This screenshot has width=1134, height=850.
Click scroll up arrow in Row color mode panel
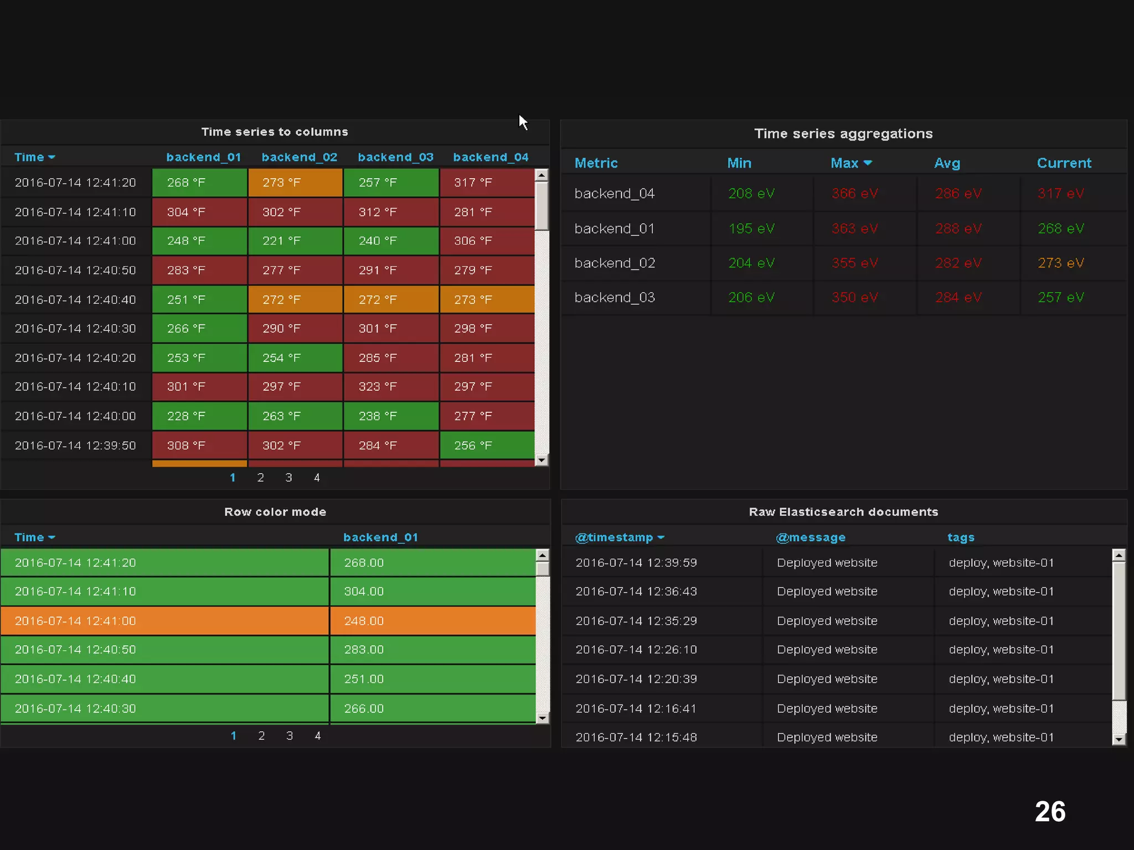click(543, 555)
